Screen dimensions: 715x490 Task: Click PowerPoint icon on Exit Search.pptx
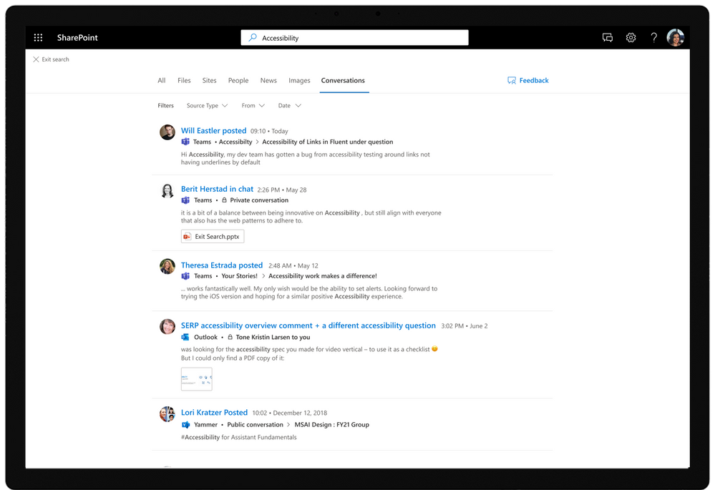coord(187,237)
